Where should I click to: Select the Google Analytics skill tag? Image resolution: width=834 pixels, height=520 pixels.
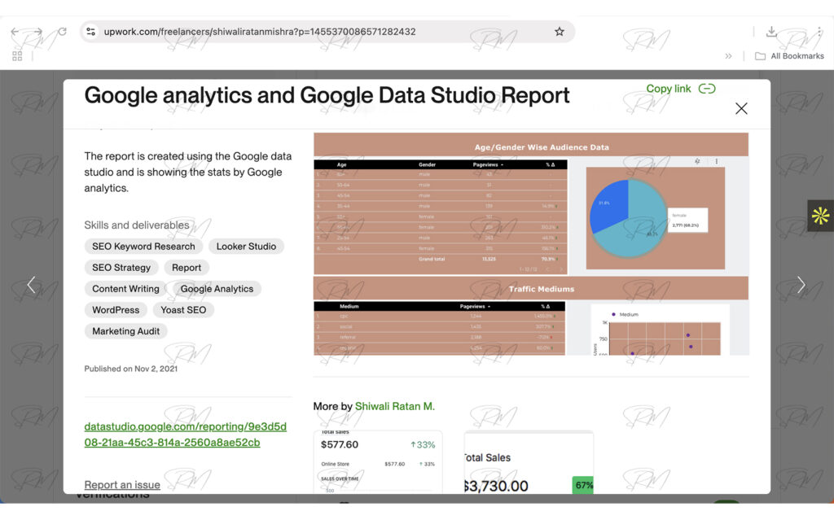click(x=217, y=289)
